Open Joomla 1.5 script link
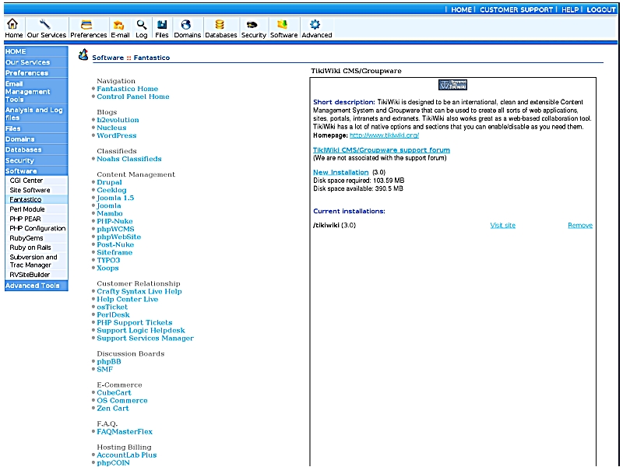Screen dimensions: 623x467 click(x=115, y=198)
